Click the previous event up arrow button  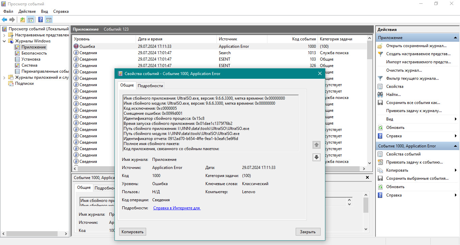(316, 145)
